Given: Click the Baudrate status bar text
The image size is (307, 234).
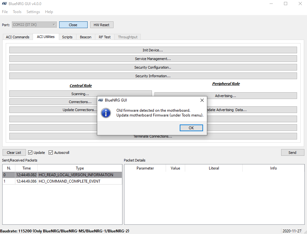Looking at the screenshot, I should (65, 231).
